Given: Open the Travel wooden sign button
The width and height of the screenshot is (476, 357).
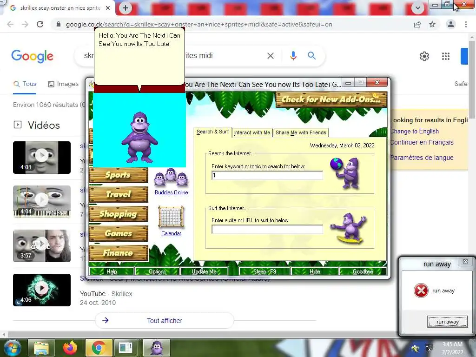Looking at the screenshot, I should [119, 194].
